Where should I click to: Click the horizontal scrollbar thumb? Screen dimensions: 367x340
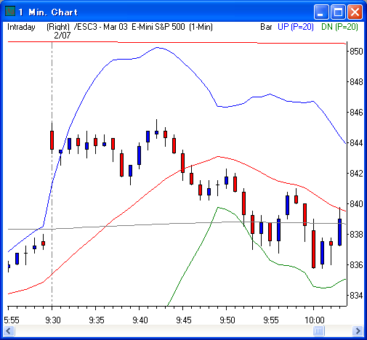point(318,331)
